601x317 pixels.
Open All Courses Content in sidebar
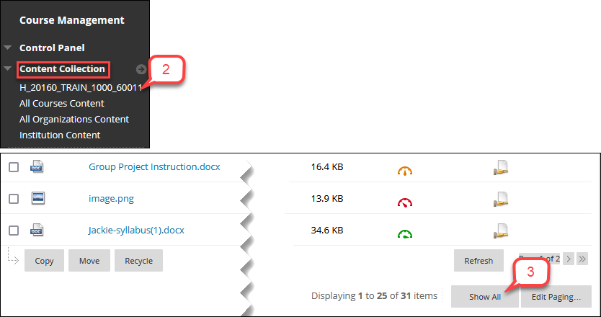[62, 104]
